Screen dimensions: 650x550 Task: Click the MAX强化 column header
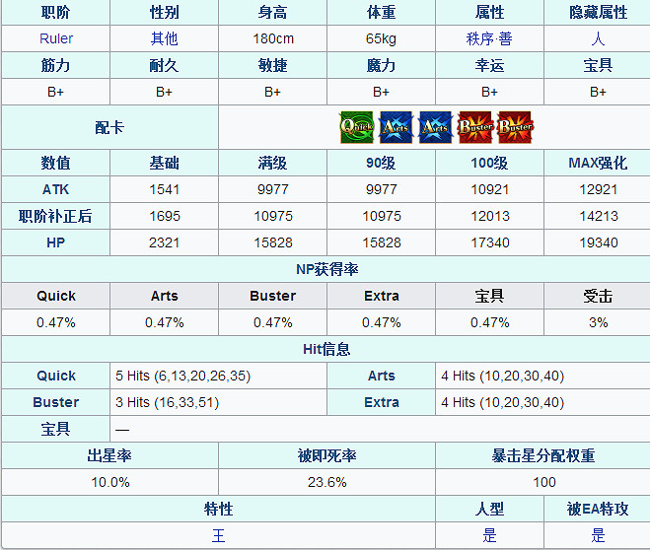[598, 163]
